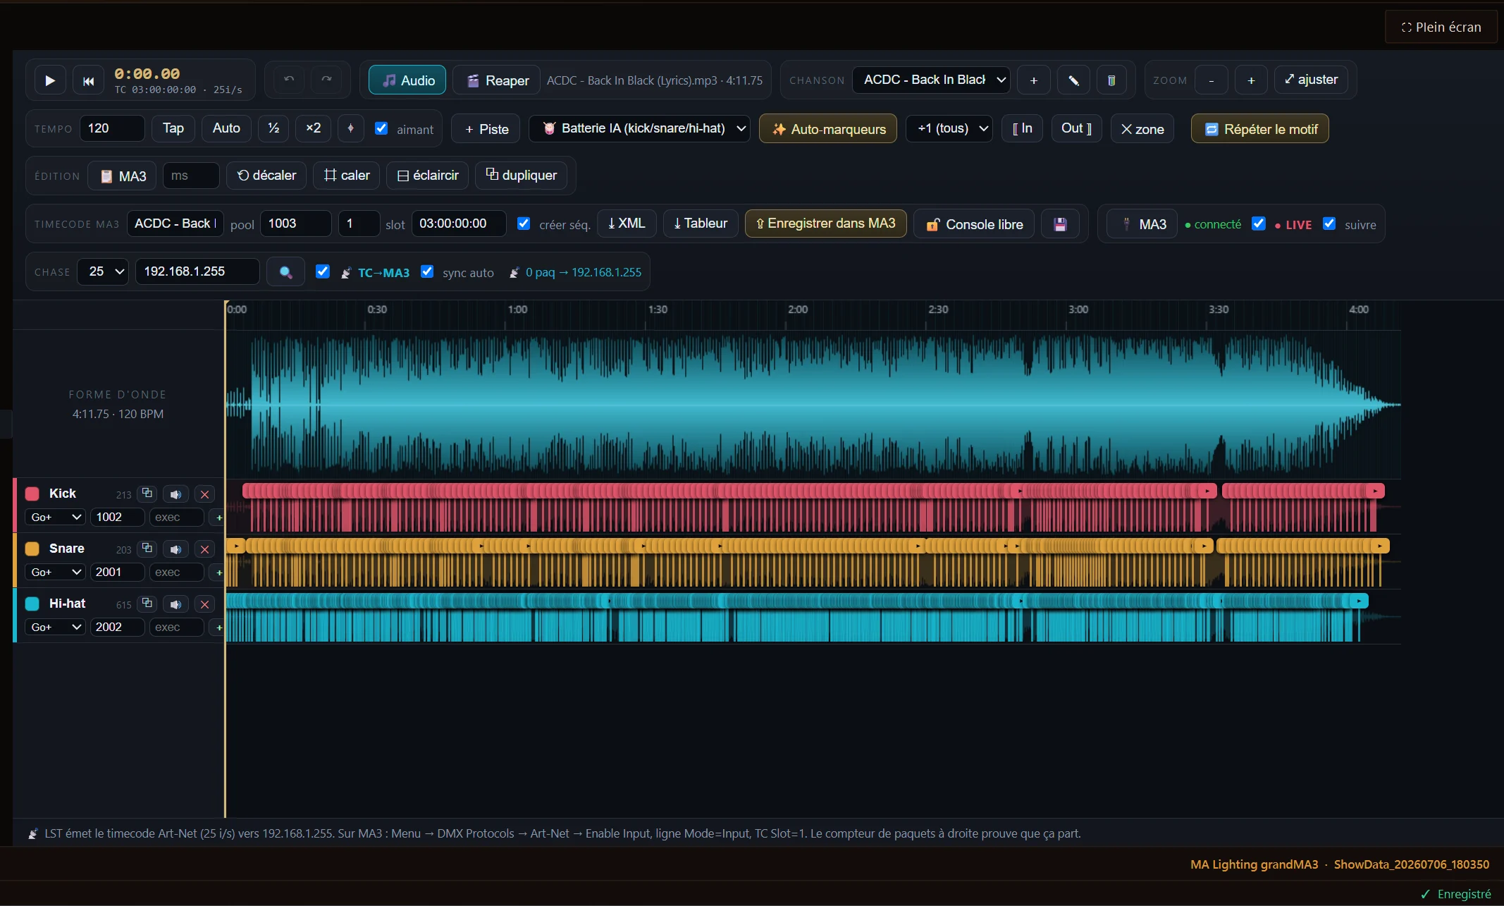Click Enregistrer dans MA3 button
This screenshot has width=1504, height=906.
coord(825,224)
